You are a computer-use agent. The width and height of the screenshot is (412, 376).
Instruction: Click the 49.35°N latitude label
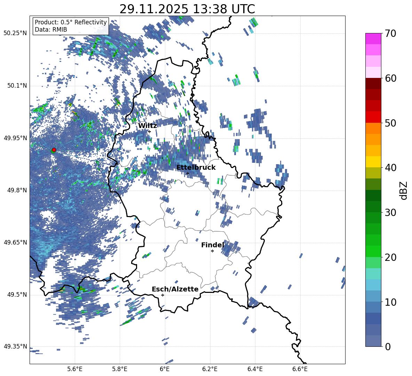(x=15, y=346)
